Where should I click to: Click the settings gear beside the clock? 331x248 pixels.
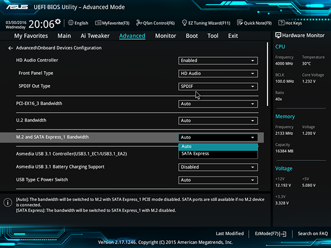pyautogui.click(x=57, y=21)
